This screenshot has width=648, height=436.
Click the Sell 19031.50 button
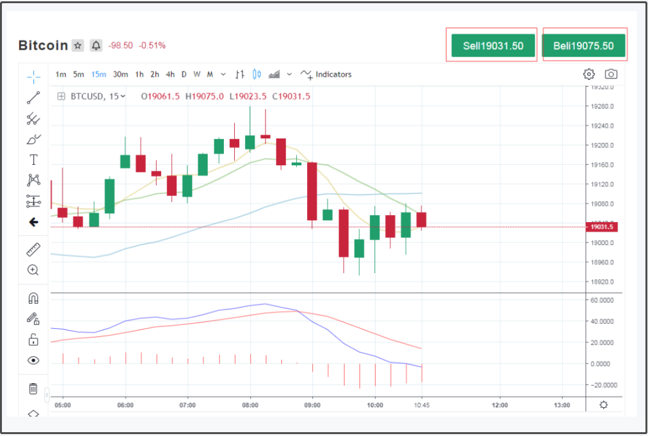coord(493,46)
